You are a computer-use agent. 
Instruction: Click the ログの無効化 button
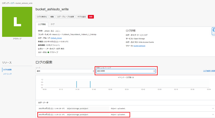coord(42,17)
